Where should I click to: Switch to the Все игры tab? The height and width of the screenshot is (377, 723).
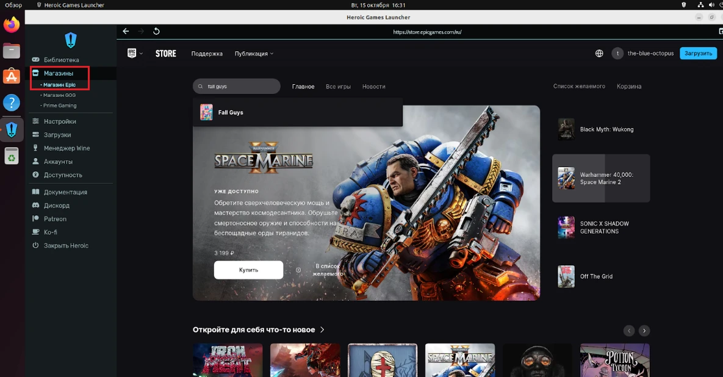(338, 87)
